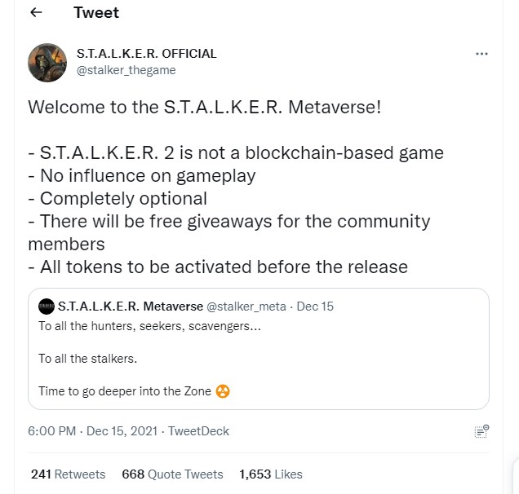
Task: Click the tweet analytics icon beside timestamp
Action: (x=481, y=431)
